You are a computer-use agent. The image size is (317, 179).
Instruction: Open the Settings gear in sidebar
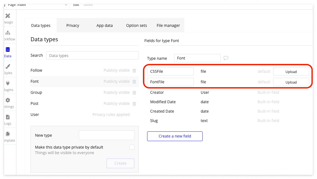pyautogui.click(x=8, y=103)
